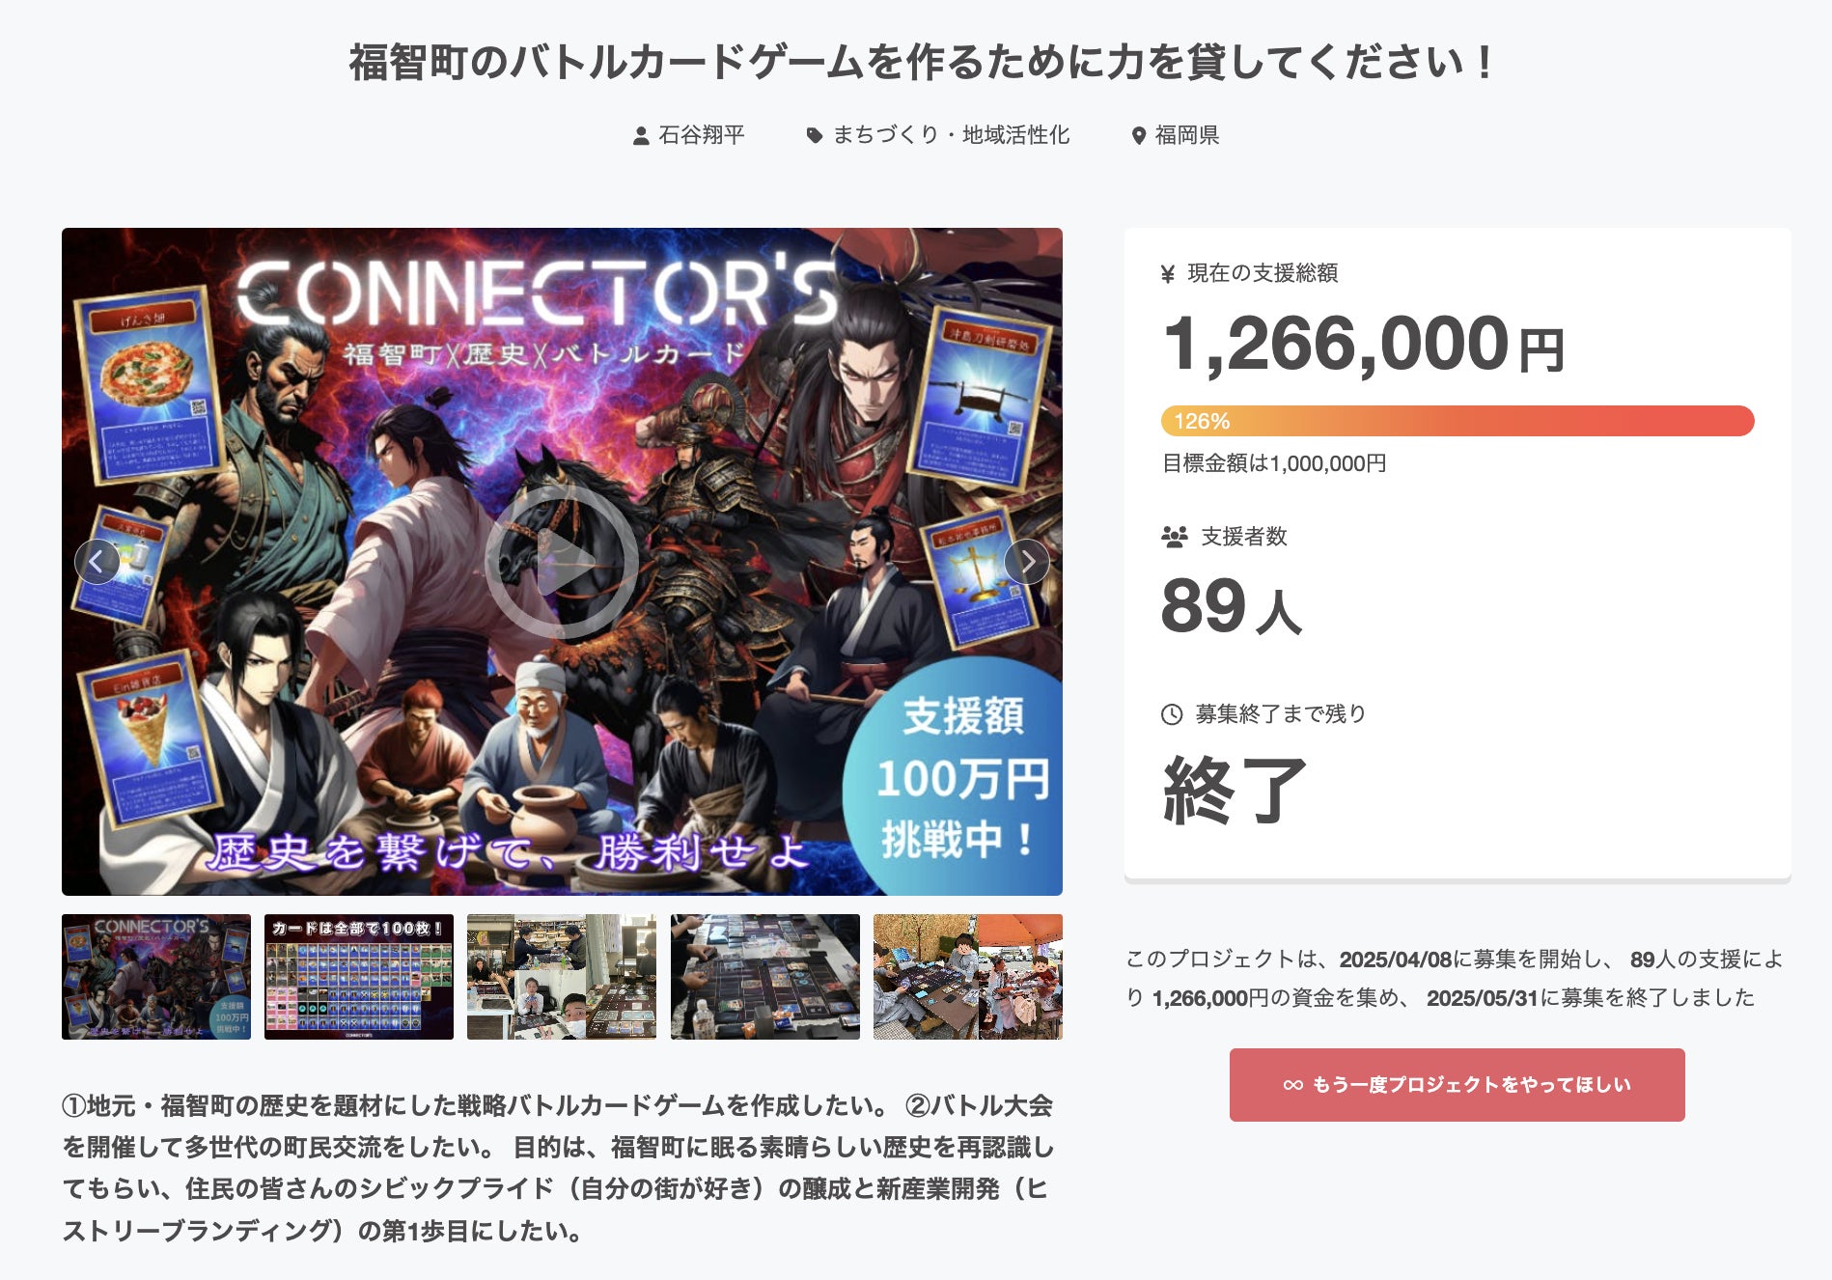Select the fourth thumbnail showing cards on table
This screenshot has width=1832, height=1280.
click(x=765, y=977)
